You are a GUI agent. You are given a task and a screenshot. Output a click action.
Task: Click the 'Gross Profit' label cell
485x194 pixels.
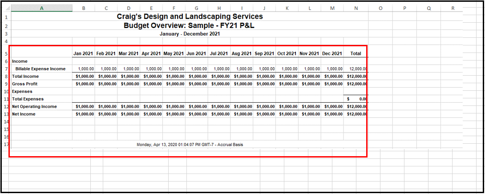coord(42,84)
